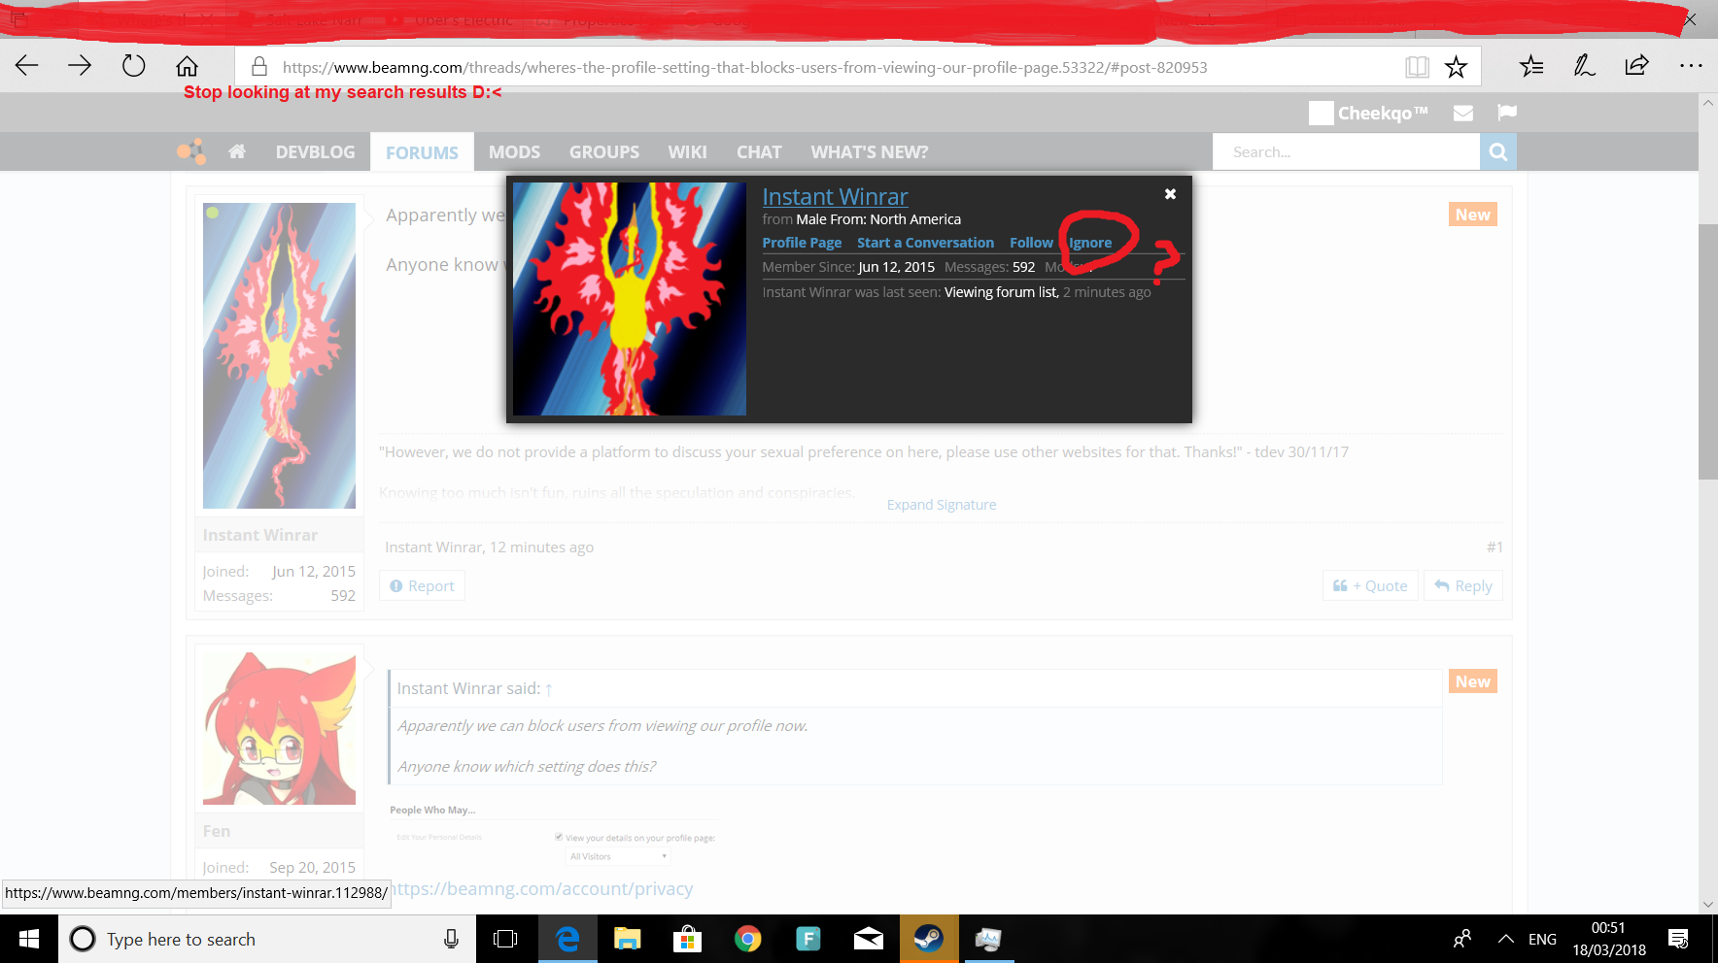The height and width of the screenshot is (963, 1718).
Task: Open Microsoft Edge from the taskbar
Action: 567,939
